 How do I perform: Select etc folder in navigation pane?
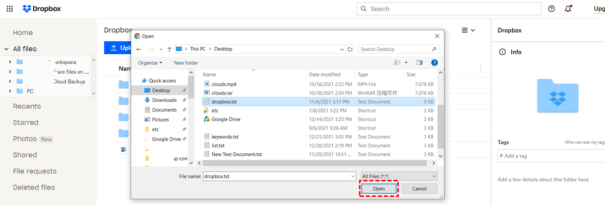155,129
